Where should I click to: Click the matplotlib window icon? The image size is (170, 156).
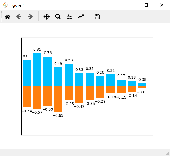(x=5, y=5)
